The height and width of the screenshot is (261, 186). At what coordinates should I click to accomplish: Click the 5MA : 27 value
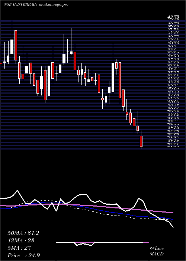click(x=19, y=248)
